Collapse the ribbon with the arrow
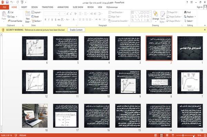This screenshot has height=137, width=207. [205, 25]
